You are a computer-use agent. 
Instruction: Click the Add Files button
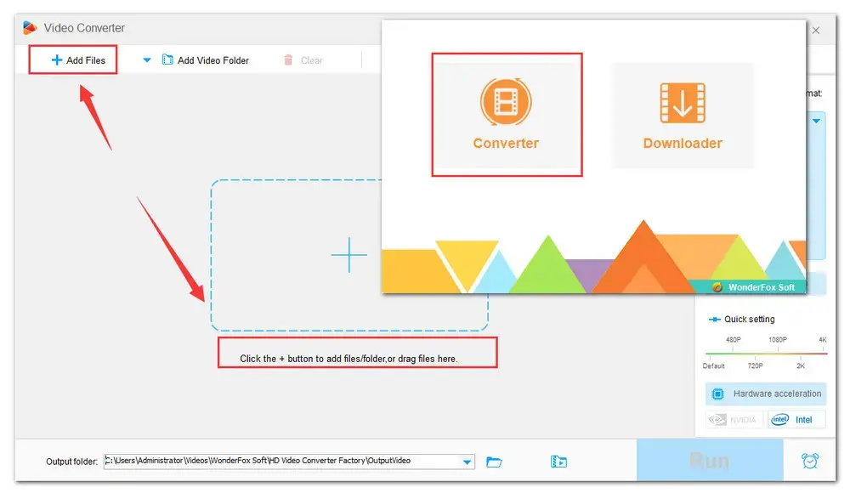[78, 60]
